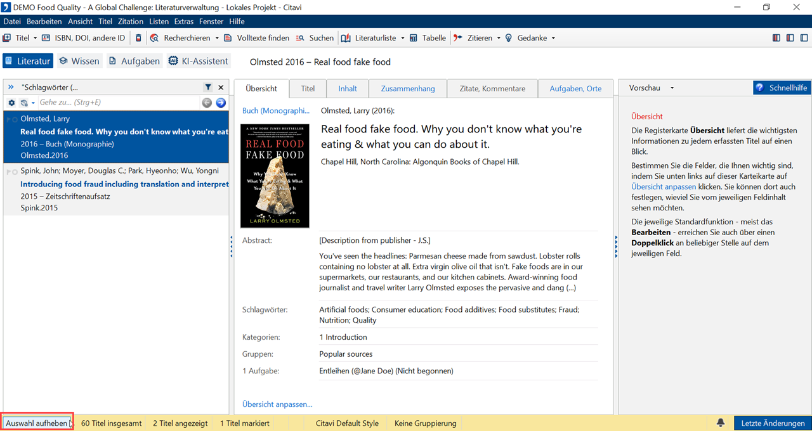Open the Zitation menu

(x=131, y=22)
